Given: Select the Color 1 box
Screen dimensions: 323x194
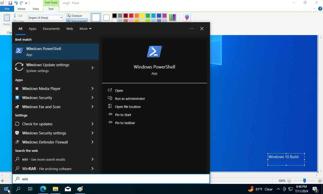Looking at the screenshot, I should pyautogui.click(x=96, y=18).
